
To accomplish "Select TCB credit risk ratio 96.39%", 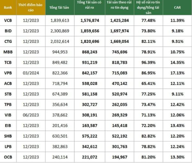I will point(148,63).
